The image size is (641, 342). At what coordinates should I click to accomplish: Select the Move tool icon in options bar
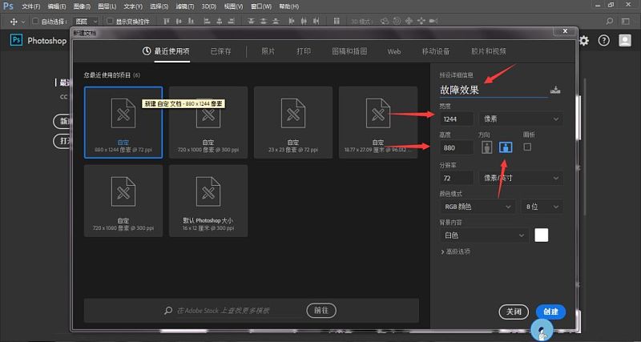(14, 22)
